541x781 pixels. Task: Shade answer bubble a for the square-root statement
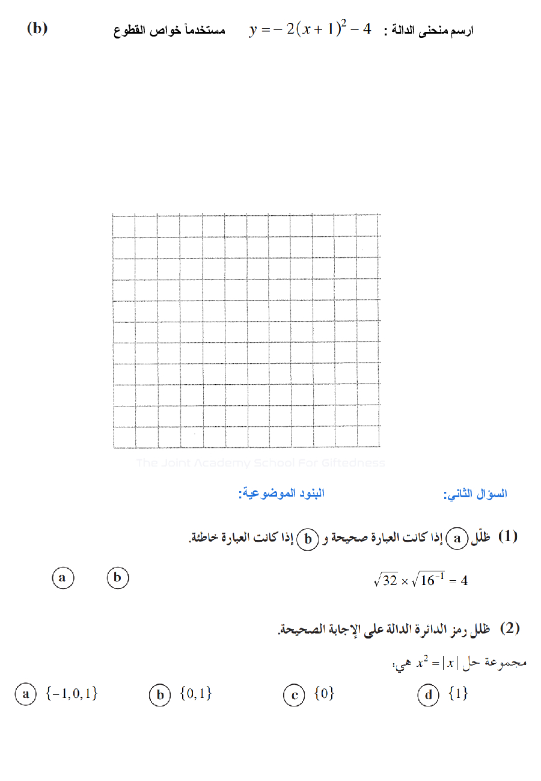(x=63, y=578)
